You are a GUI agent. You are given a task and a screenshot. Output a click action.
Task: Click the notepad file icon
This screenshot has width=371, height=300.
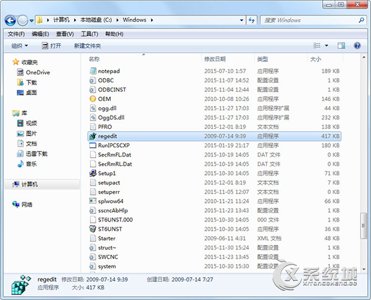coord(93,71)
